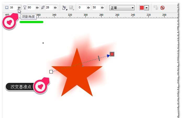Viewport: 183px width, 118px height.
Task: Click the shadow angle field showing 16
Action: pyautogui.click(x=13, y=8)
